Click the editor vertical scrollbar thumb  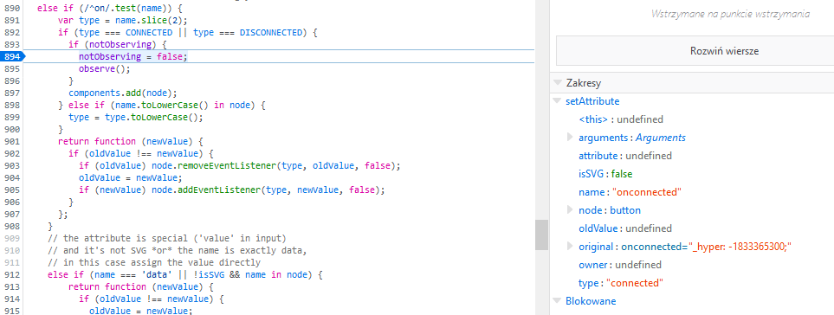pos(541,235)
